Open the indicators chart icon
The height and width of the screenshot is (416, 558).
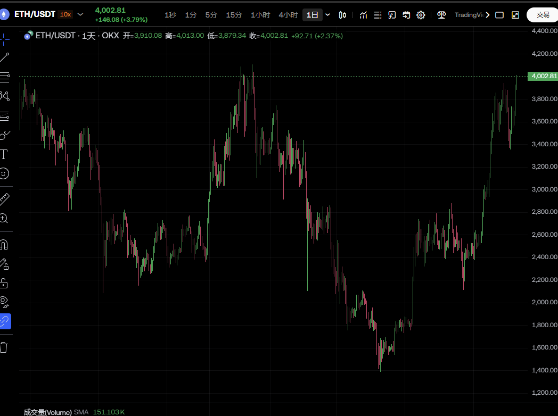(x=363, y=15)
